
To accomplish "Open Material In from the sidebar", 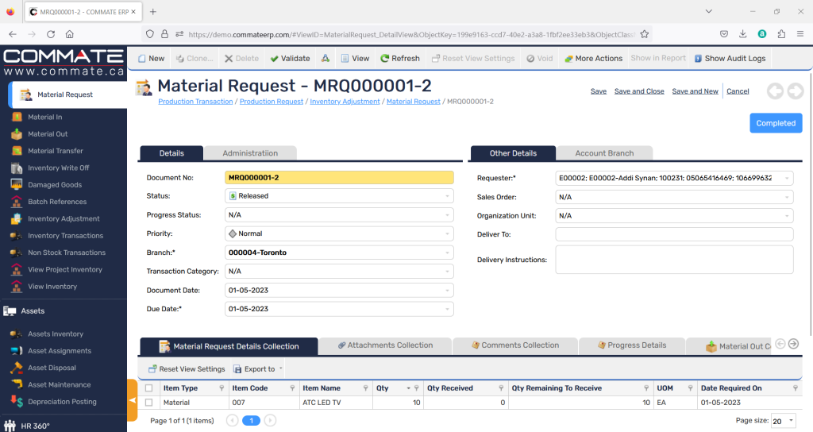I will 44,118.
